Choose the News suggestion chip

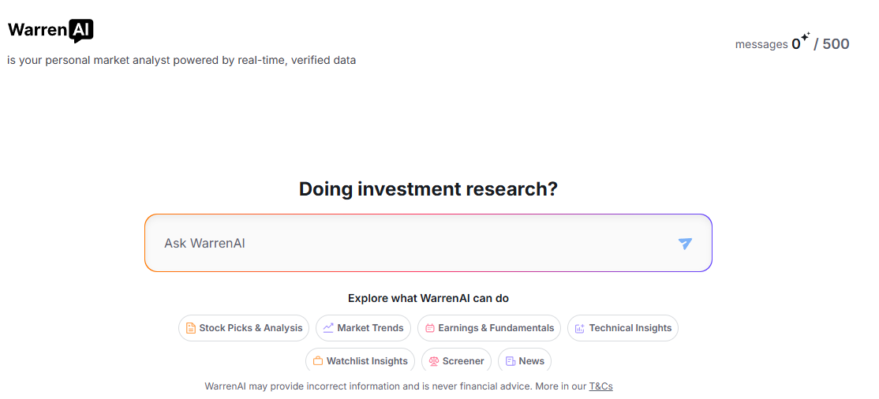pyautogui.click(x=525, y=361)
